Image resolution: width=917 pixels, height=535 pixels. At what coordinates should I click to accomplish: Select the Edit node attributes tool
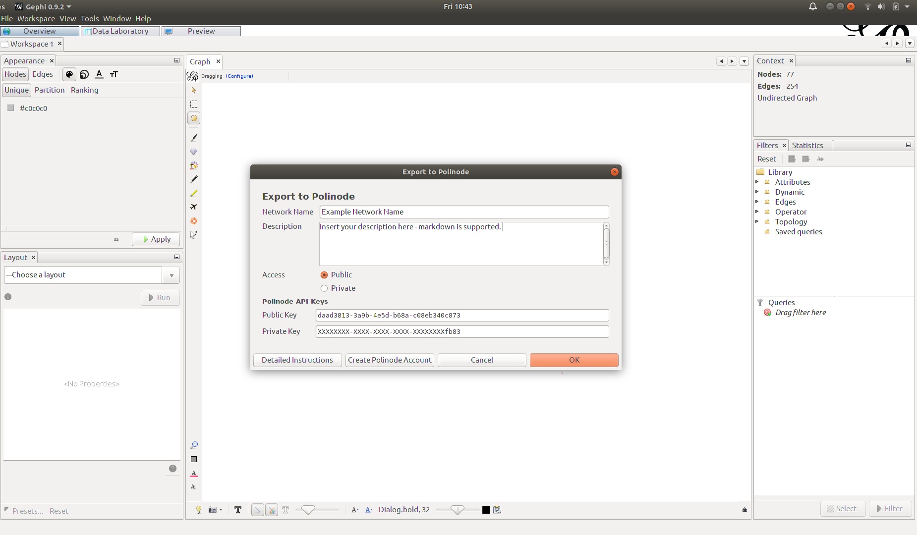point(194,235)
